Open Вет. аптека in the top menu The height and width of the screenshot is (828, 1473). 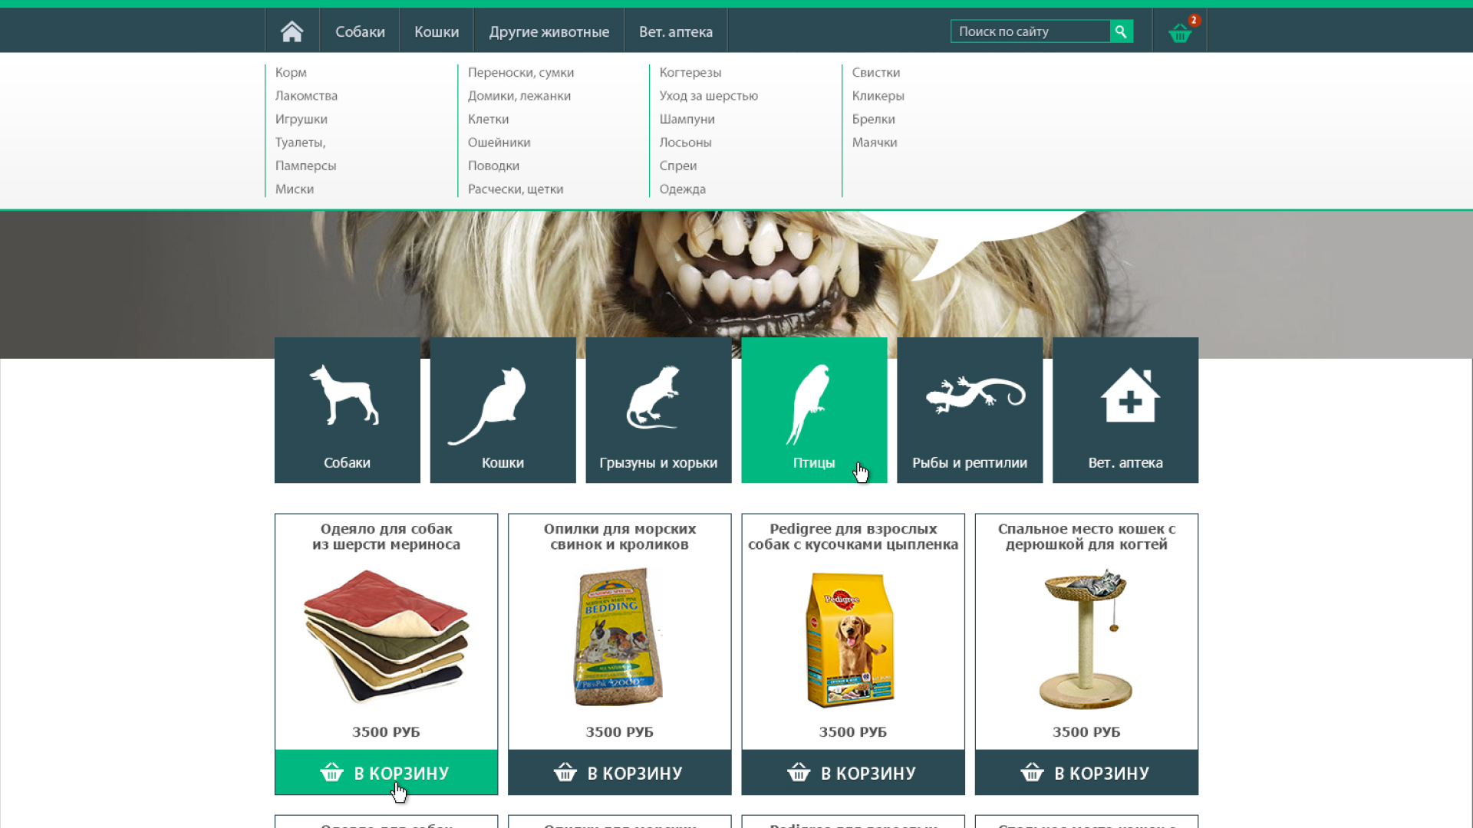click(x=676, y=31)
